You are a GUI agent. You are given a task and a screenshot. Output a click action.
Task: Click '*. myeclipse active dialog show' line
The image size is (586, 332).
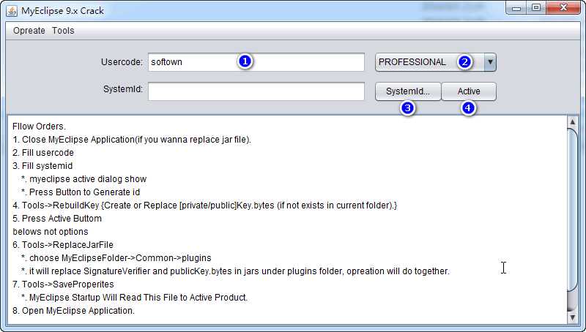coord(84,179)
